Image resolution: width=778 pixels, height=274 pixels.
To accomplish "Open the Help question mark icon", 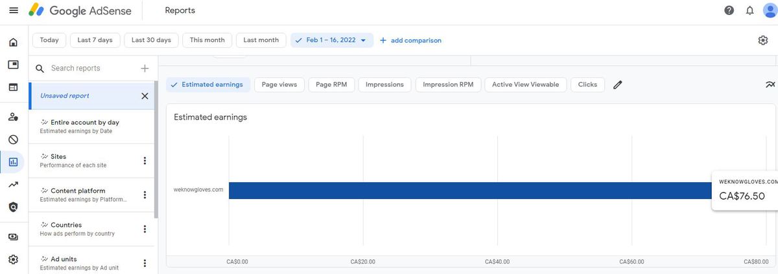I will pos(729,10).
